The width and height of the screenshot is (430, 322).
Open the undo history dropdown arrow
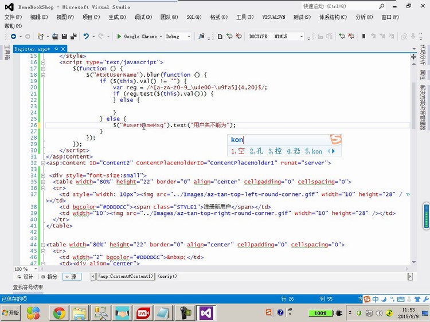(x=93, y=36)
